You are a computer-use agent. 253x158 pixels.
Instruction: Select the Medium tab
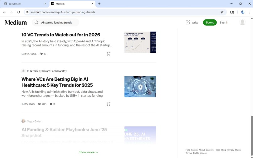[72, 4]
